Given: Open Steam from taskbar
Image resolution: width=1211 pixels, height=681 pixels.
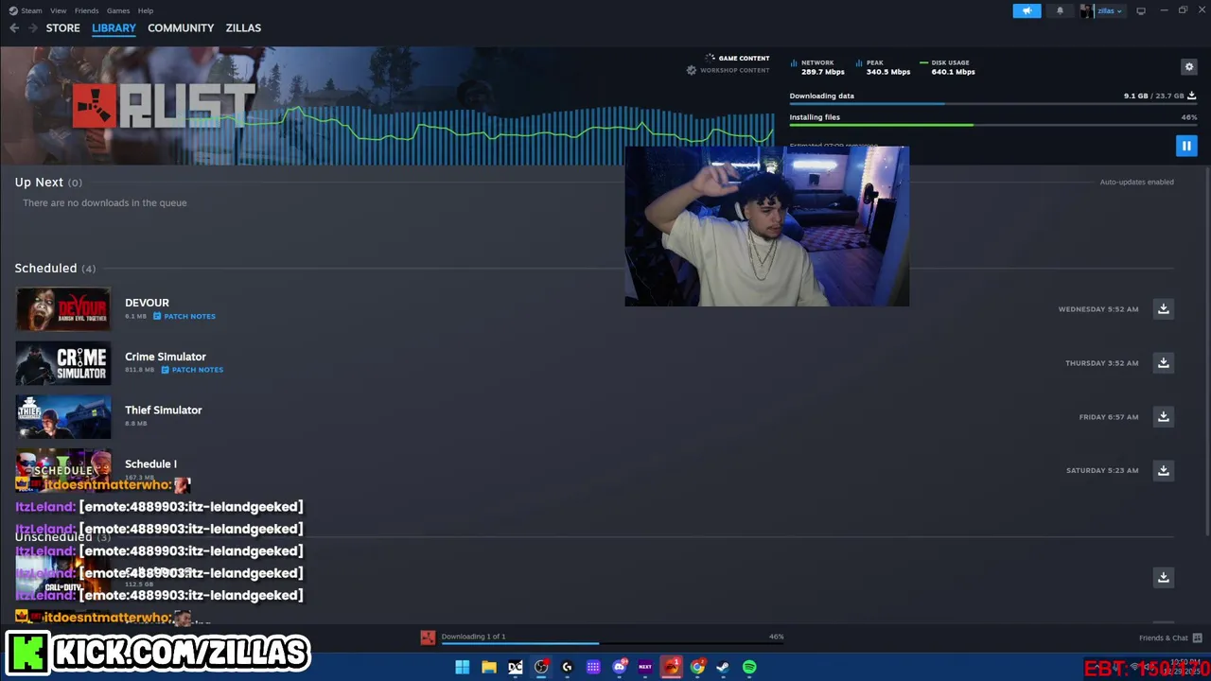Looking at the screenshot, I should click(723, 667).
